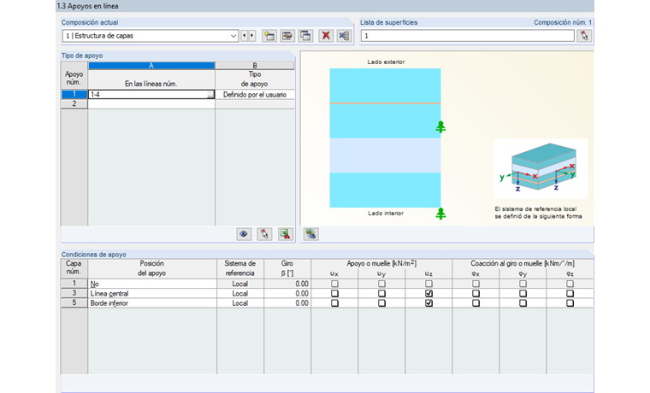Select layer row 3 header in Condiciones table

pyautogui.click(x=74, y=294)
